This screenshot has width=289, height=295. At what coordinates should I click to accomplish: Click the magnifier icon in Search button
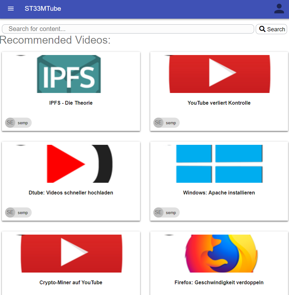(262, 29)
